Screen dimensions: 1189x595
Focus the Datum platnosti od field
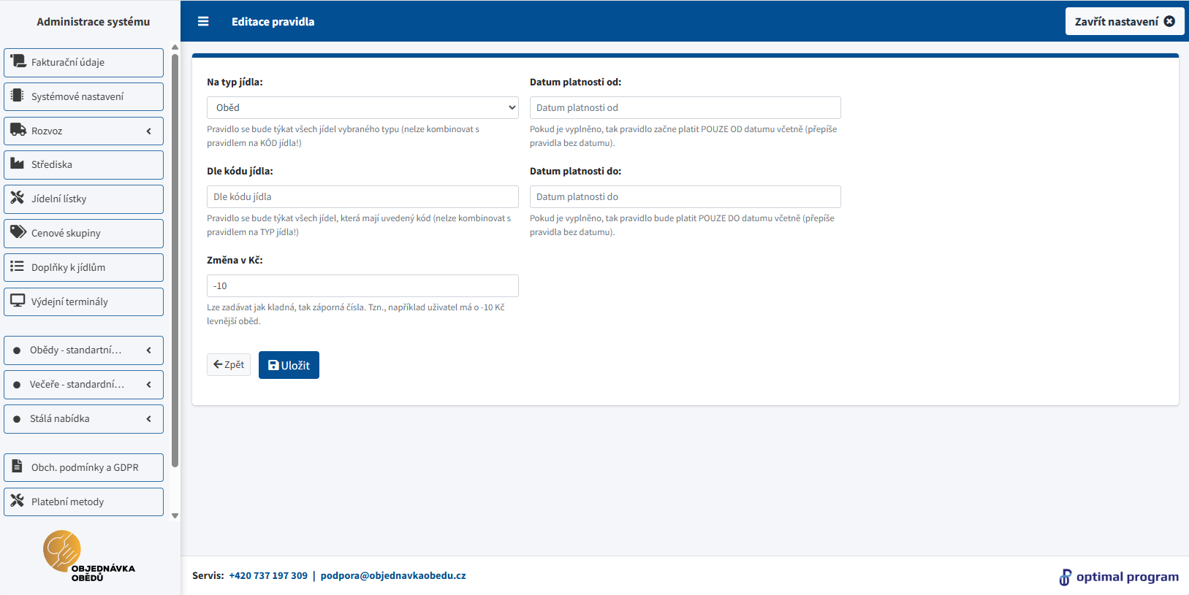[x=685, y=108]
